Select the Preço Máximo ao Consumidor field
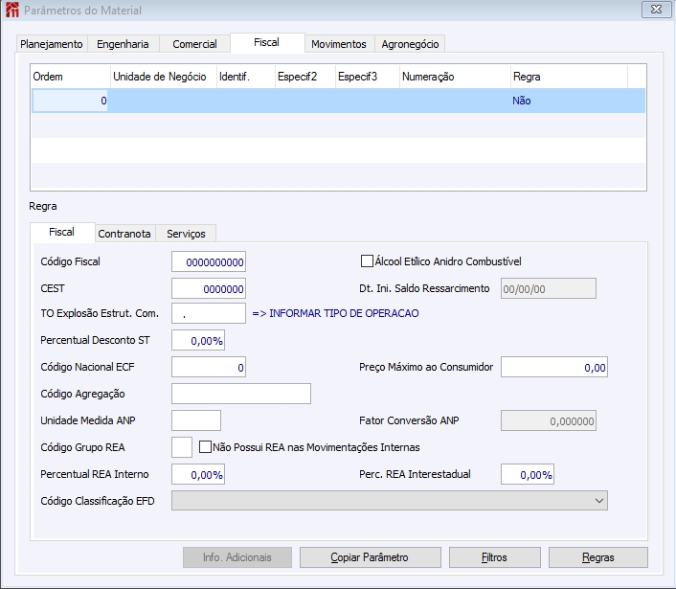The width and height of the screenshot is (676, 589). click(554, 367)
